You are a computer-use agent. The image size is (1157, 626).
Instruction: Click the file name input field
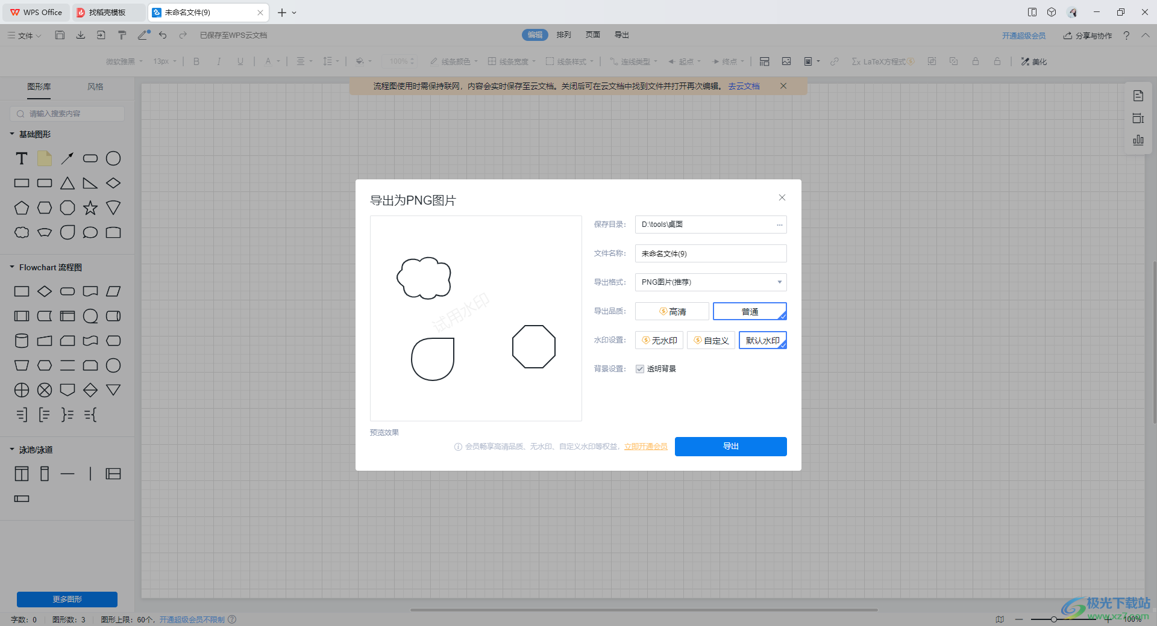pos(711,253)
